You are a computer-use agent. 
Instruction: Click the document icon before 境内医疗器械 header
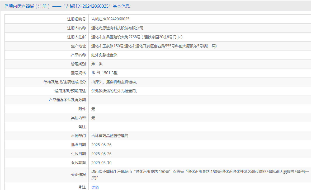[x=7, y=6]
